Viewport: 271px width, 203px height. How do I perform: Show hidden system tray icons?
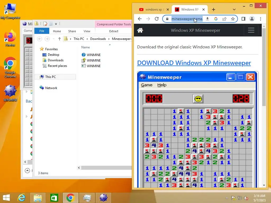point(227,198)
